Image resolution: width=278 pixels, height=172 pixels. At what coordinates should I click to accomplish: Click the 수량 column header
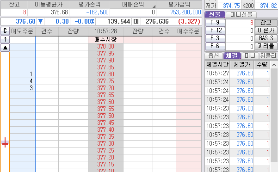coord(262,65)
